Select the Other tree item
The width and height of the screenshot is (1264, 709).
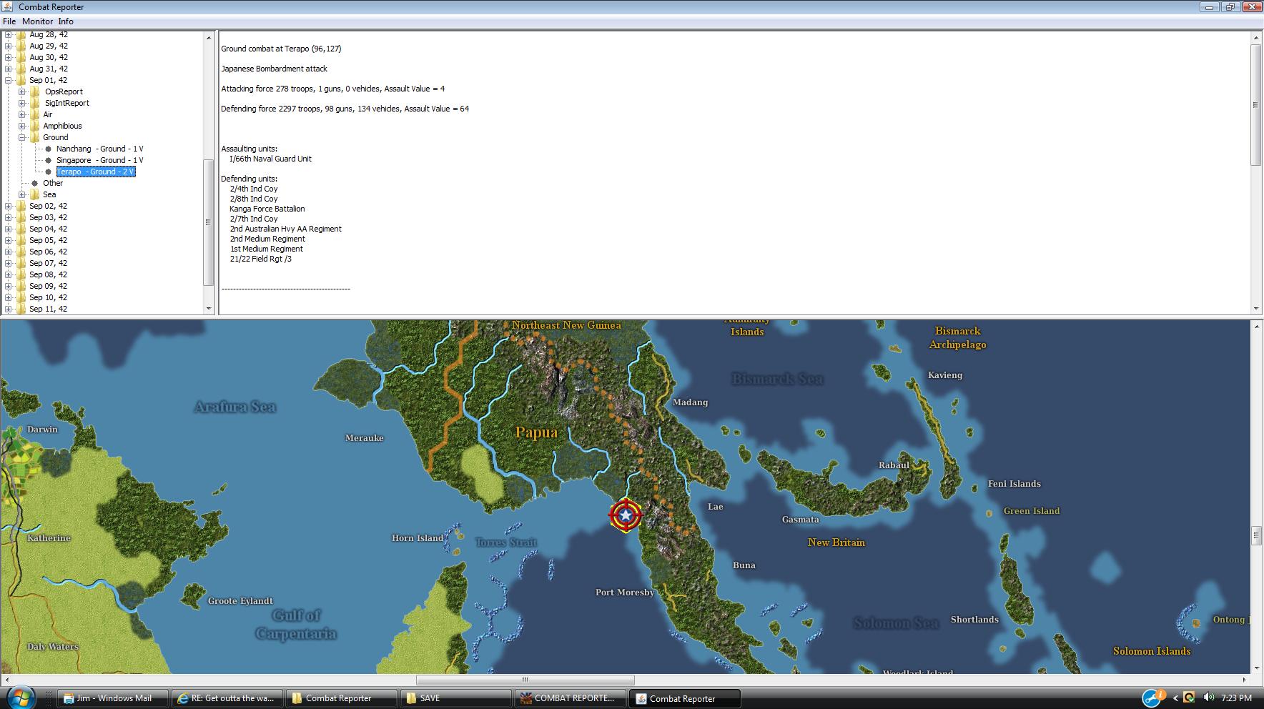click(53, 183)
